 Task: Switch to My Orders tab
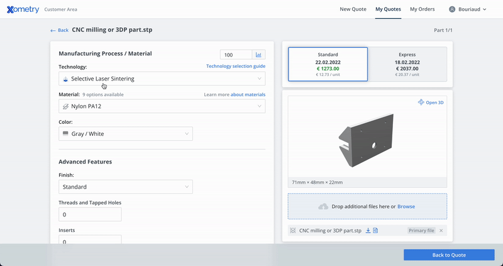point(422,9)
